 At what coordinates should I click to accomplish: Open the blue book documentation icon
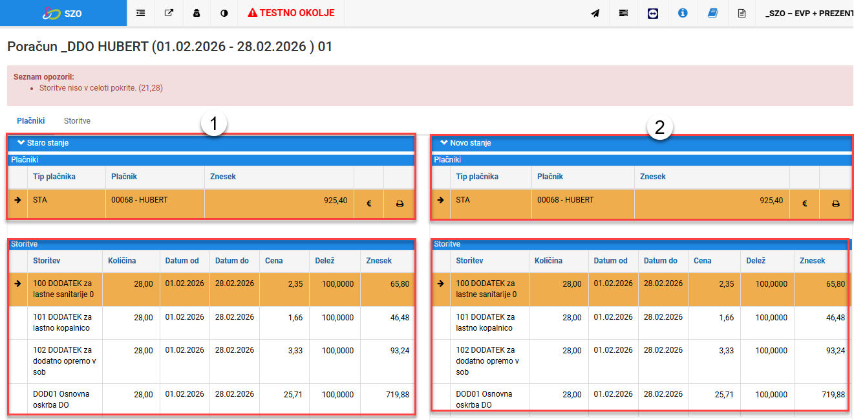[x=712, y=13]
